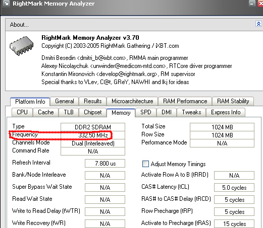This screenshot has width=263, height=228.
Task: Click the Type field showing DDR2 SDRAM
Action: pyautogui.click(x=93, y=127)
